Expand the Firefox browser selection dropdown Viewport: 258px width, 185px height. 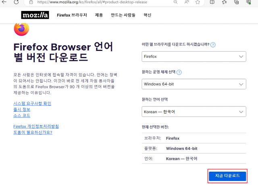coord(194,57)
